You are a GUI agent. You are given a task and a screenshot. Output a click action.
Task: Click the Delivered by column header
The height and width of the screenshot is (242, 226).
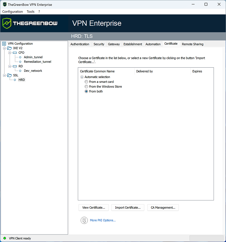(162, 71)
